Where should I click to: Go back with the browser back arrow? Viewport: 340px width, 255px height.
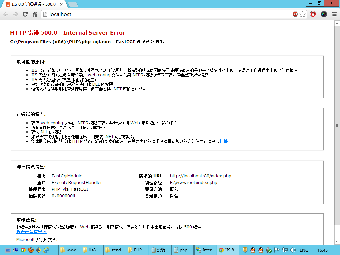[6, 14]
